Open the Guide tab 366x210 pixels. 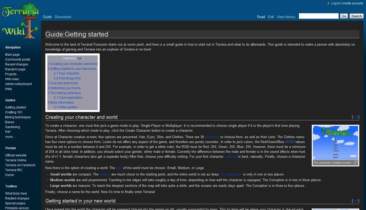pos(47,17)
